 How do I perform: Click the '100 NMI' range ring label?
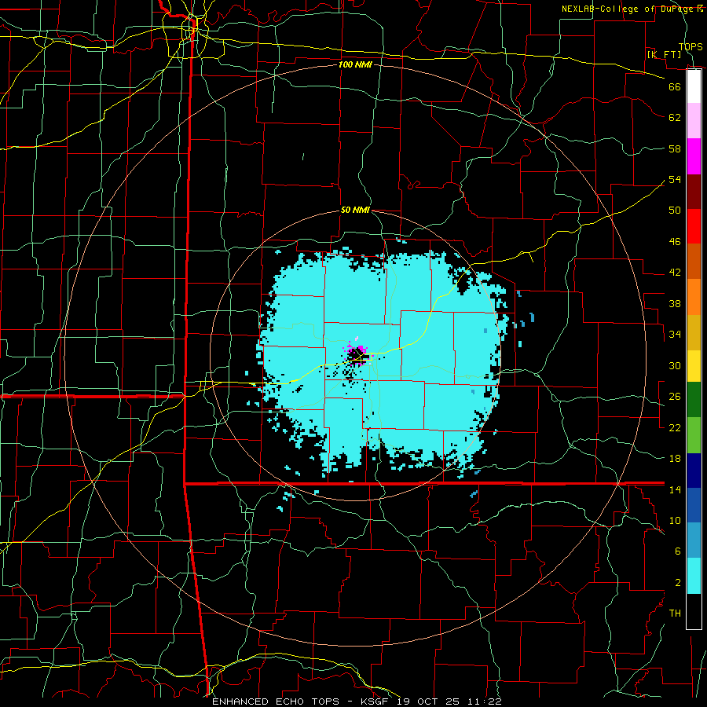pyautogui.click(x=355, y=64)
